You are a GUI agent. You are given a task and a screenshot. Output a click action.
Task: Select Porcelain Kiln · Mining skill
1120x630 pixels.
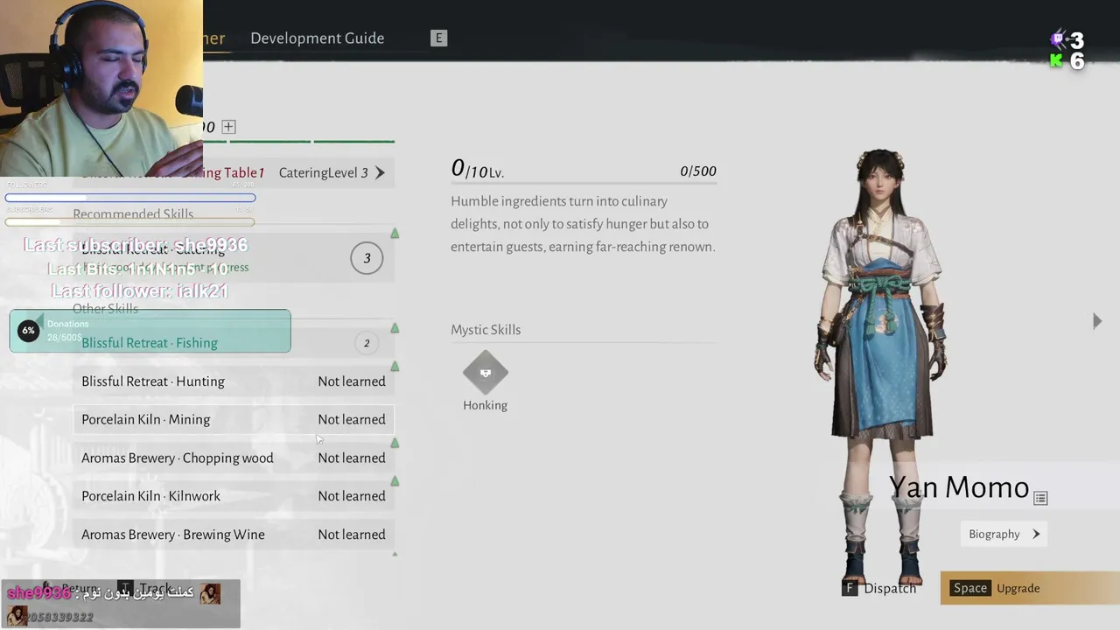234,419
